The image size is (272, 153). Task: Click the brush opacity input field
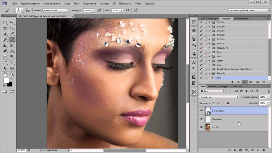(x=87, y=11)
